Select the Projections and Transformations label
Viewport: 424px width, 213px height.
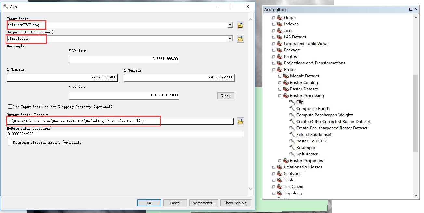pos(315,63)
